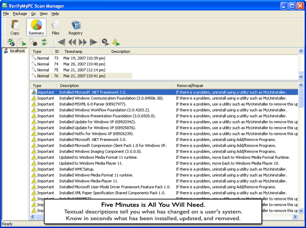Click the changes list vertical scrollbar thumb
The image size is (306, 228).
pos(301,98)
